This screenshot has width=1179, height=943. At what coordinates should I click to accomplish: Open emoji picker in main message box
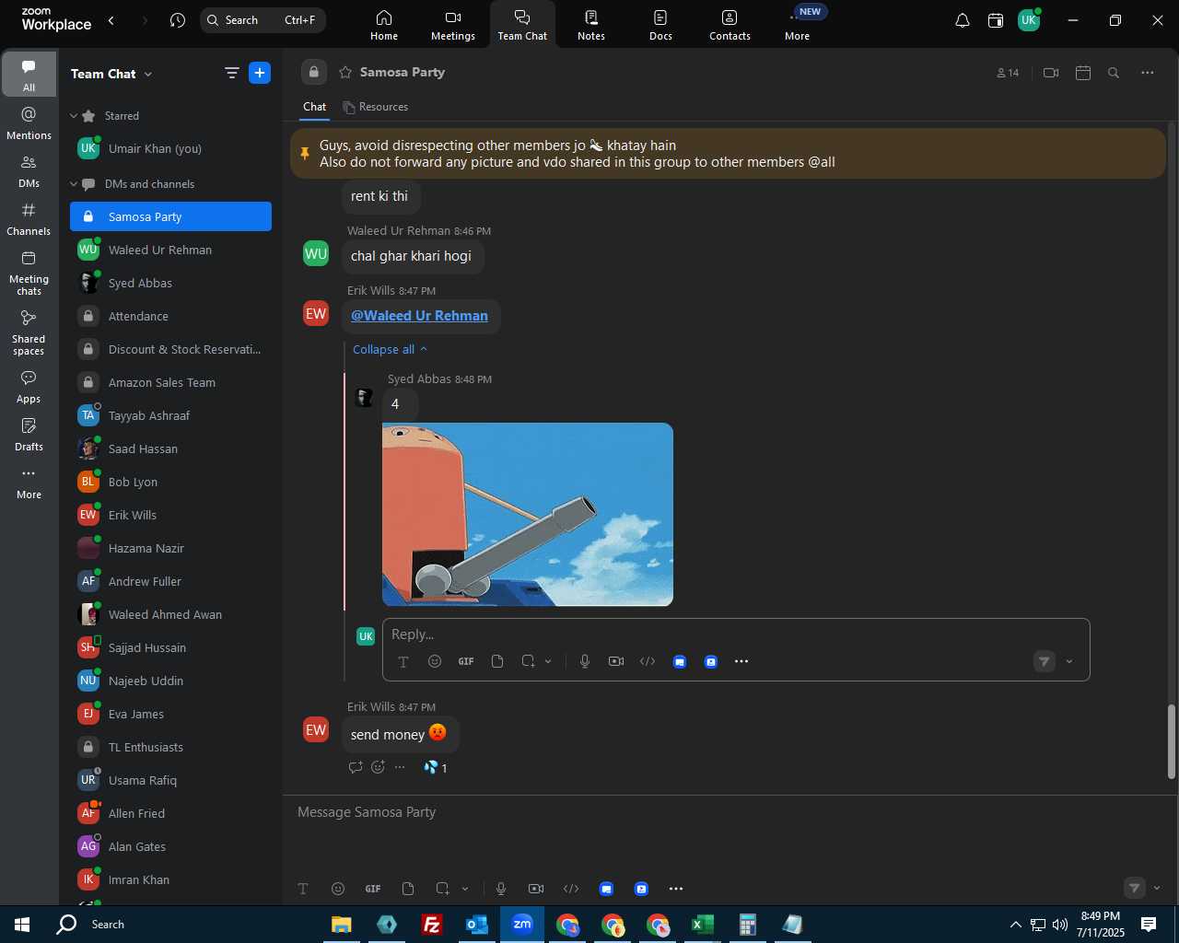point(338,889)
